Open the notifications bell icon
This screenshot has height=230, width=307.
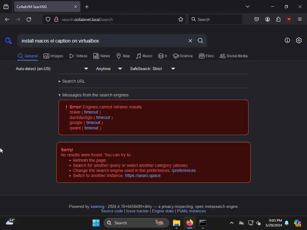[x=287, y=223]
